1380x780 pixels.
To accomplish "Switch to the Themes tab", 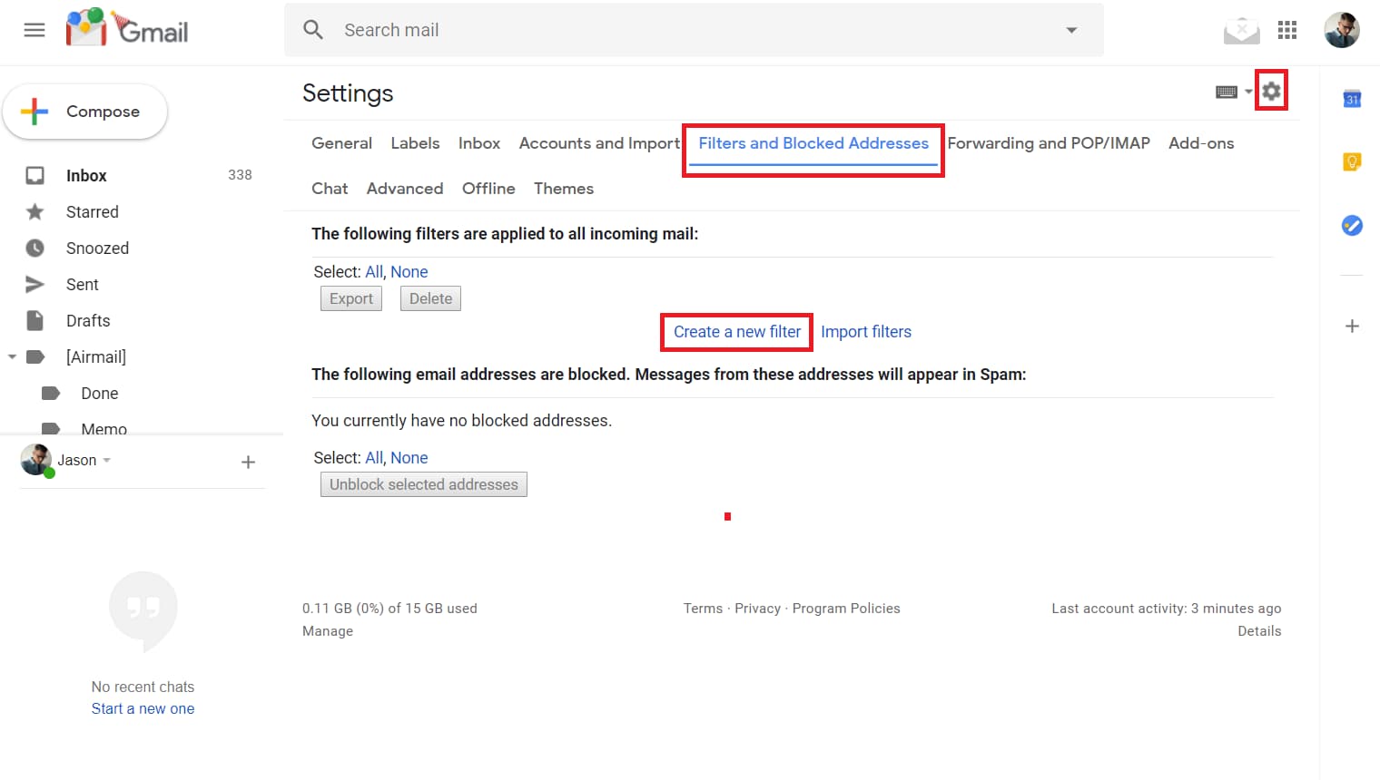I will coord(563,188).
